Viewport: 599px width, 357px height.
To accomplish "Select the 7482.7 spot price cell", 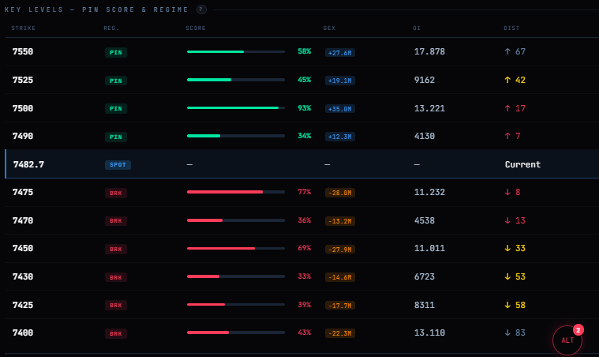I will pos(28,164).
